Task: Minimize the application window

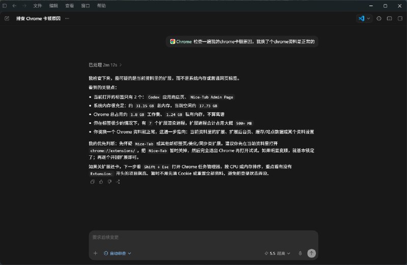Action: [371, 6]
